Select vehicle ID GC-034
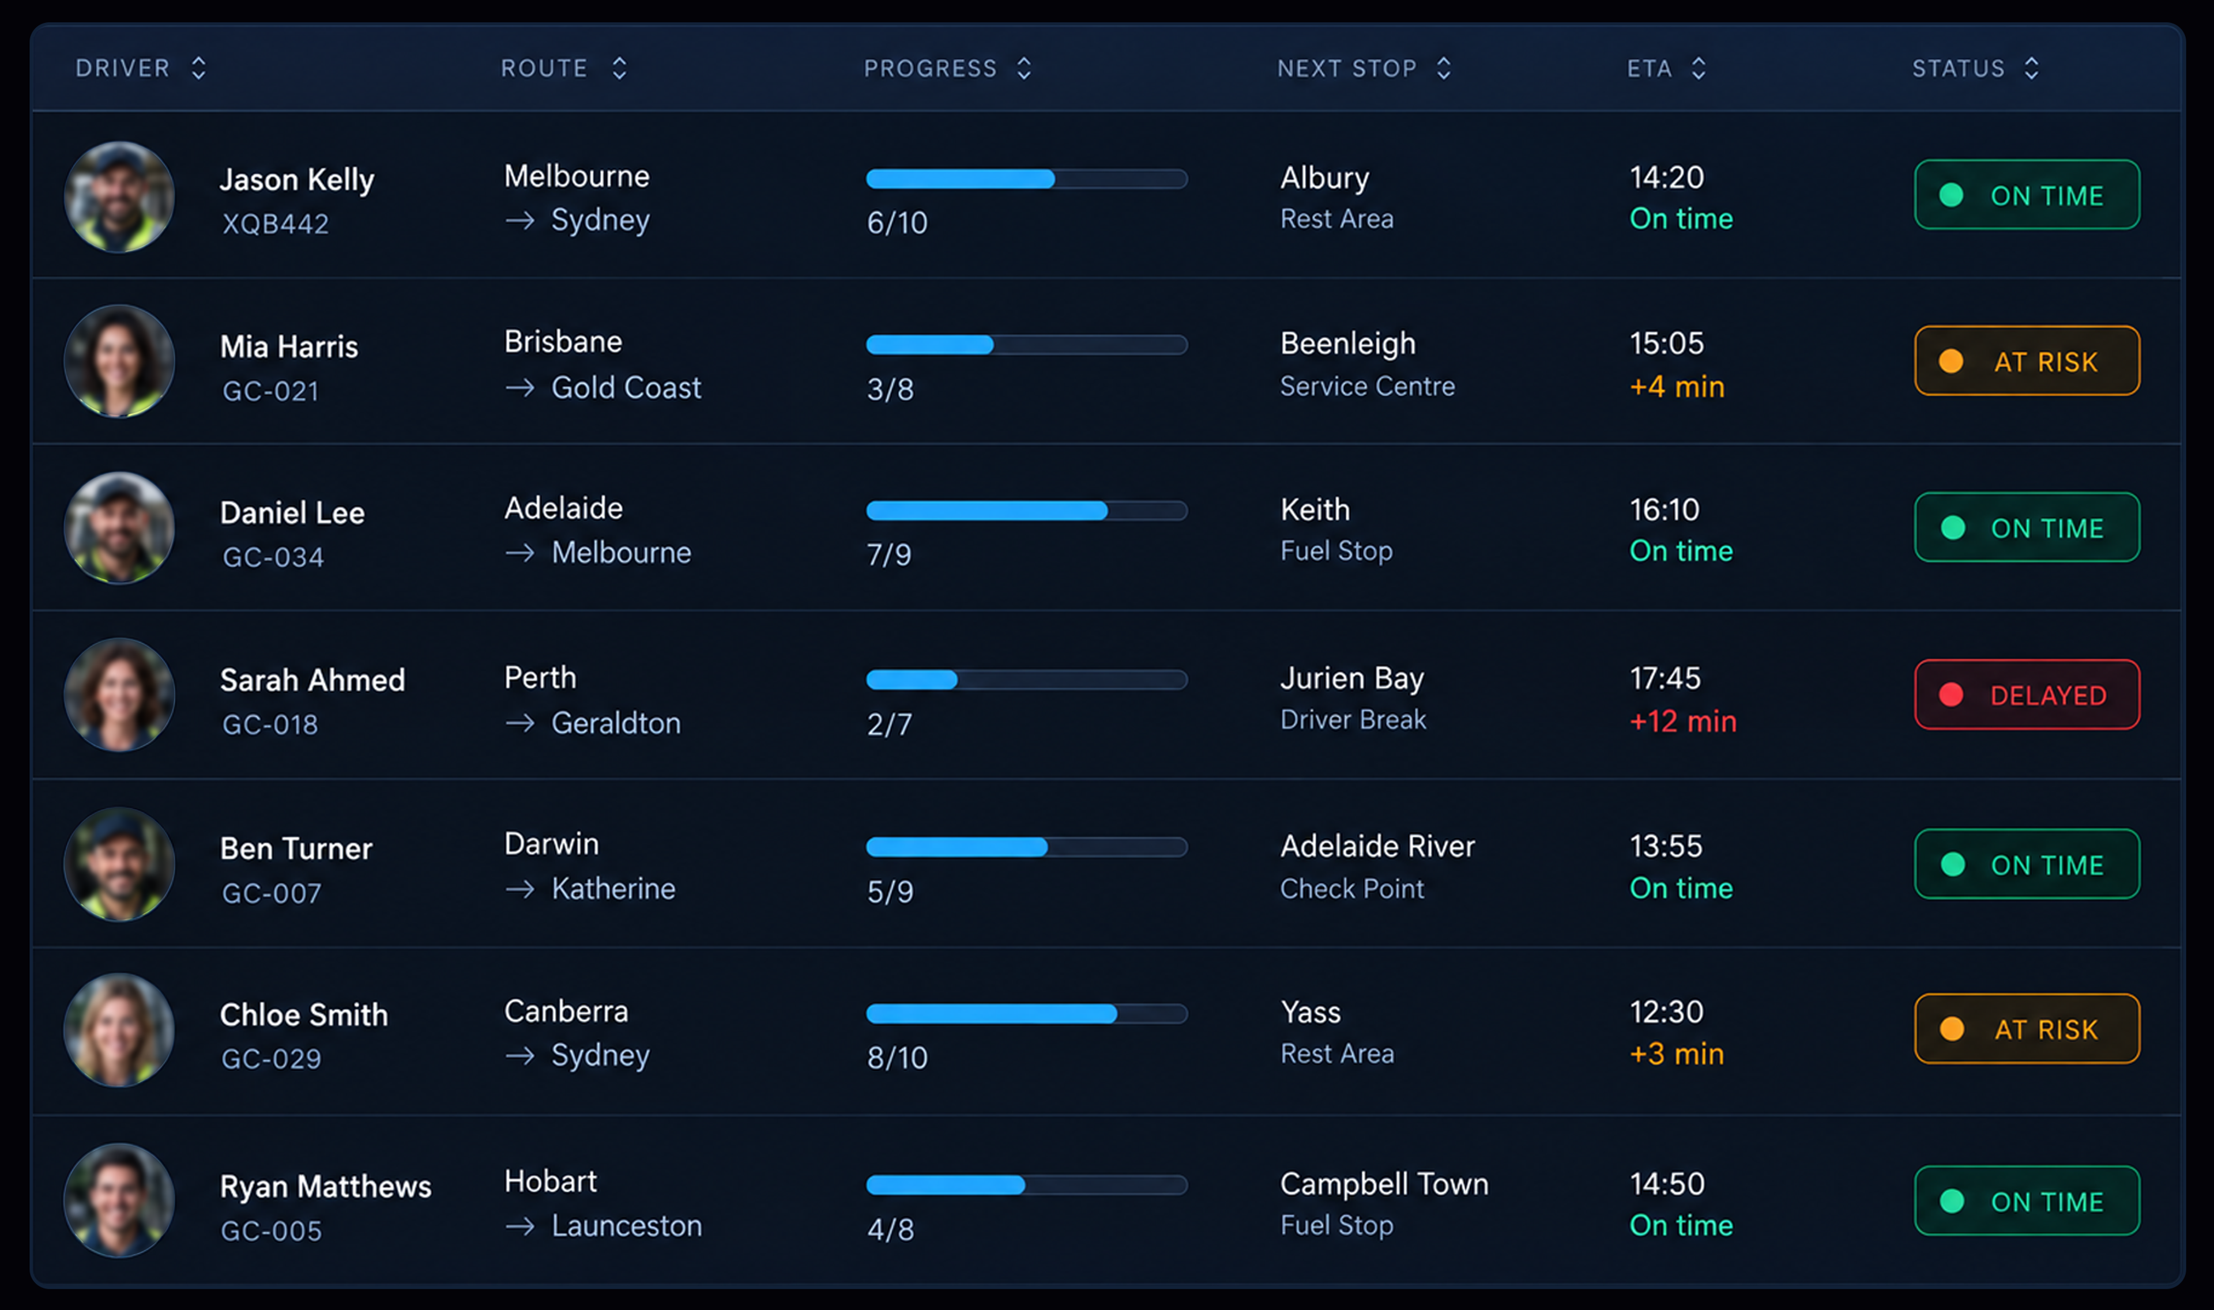The image size is (2214, 1310). coord(273,558)
